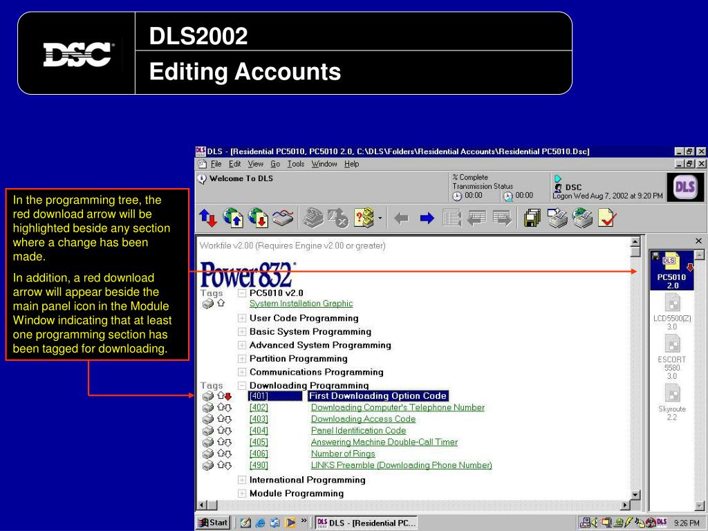Open the File menu
The image size is (708, 531).
[216, 164]
